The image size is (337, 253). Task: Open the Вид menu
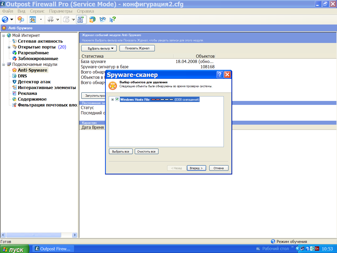(x=21, y=11)
